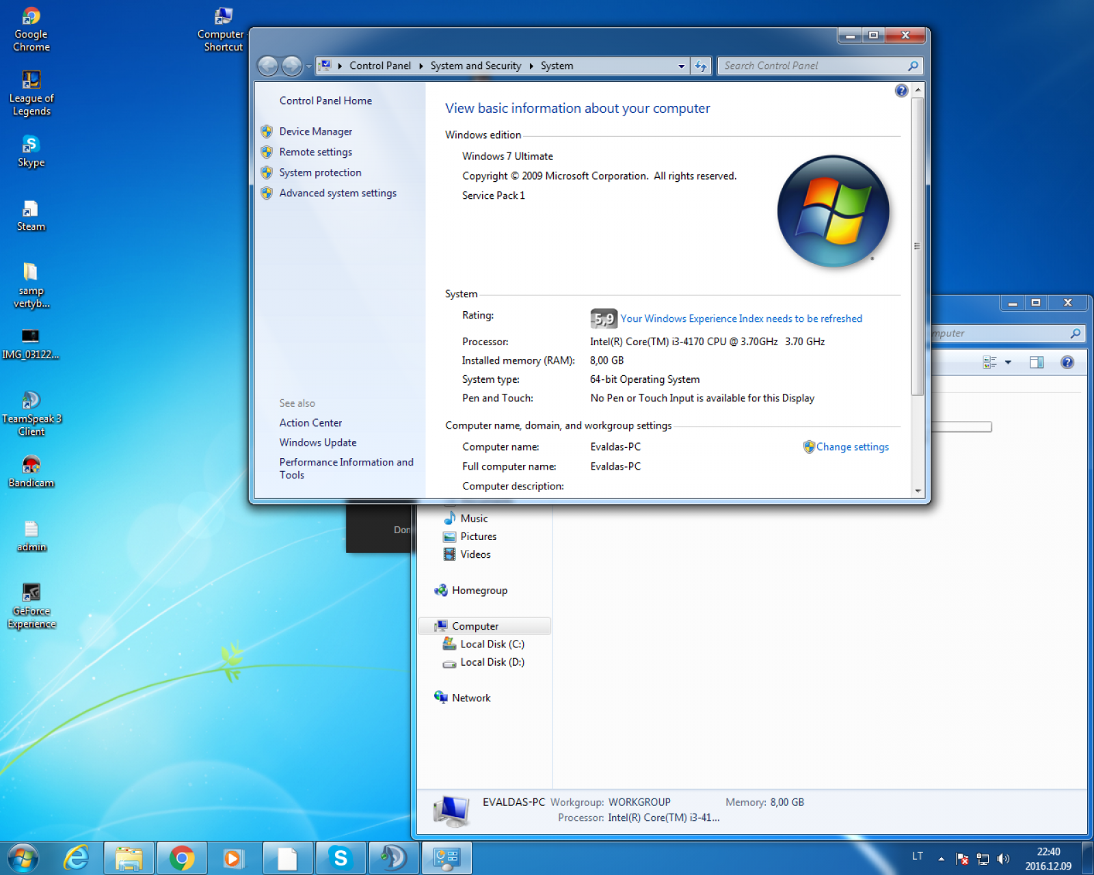Launch Internet Explorer from taskbar
Image resolution: width=1094 pixels, height=875 pixels.
click(77, 858)
